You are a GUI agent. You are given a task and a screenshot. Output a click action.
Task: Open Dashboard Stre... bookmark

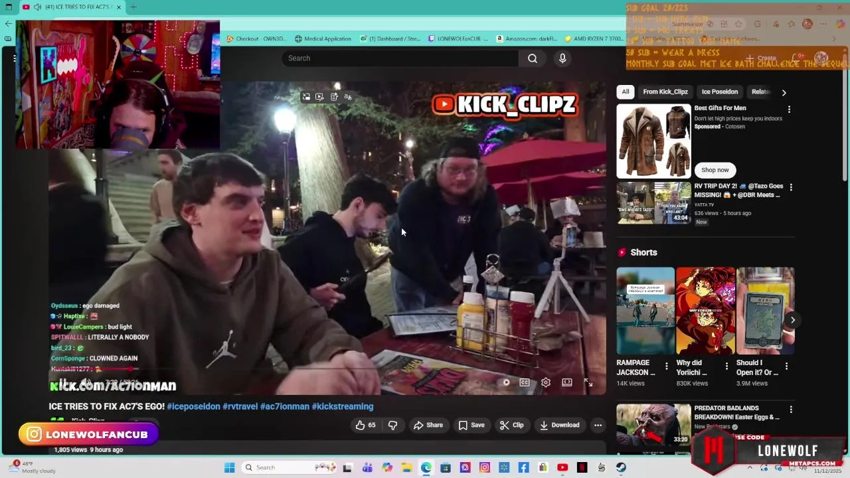390,39
